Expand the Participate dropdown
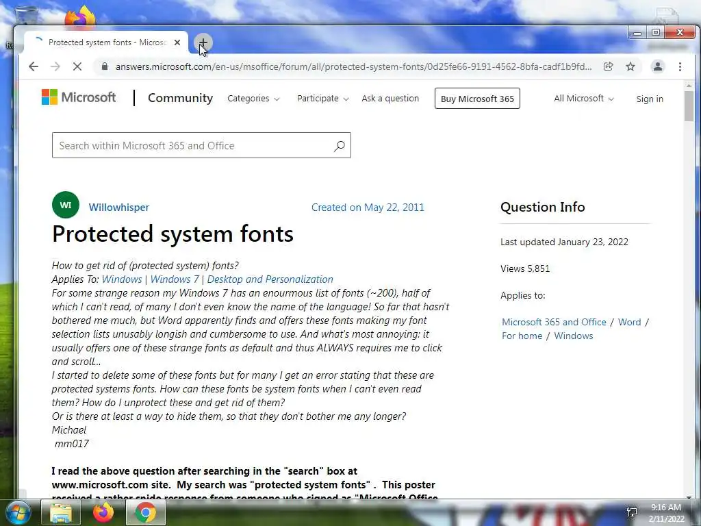 pyautogui.click(x=323, y=99)
